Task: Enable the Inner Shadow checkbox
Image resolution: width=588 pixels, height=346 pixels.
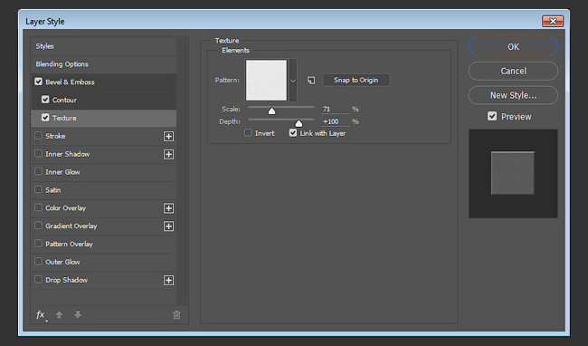Action: (x=38, y=153)
